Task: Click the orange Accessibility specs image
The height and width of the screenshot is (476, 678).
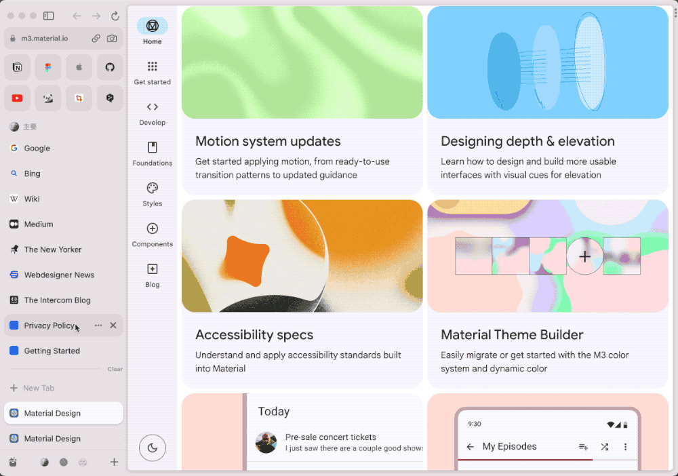Action: pos(302,256)
